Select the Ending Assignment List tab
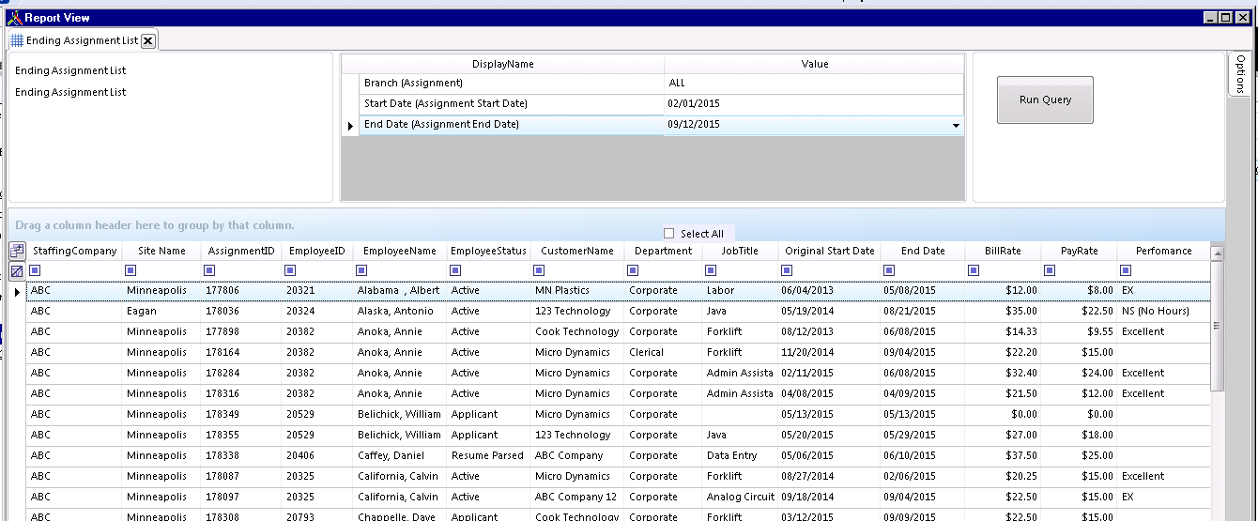The width and height of the screenshot is (1258, 521). pyautogui.click(x=82, y=40)
